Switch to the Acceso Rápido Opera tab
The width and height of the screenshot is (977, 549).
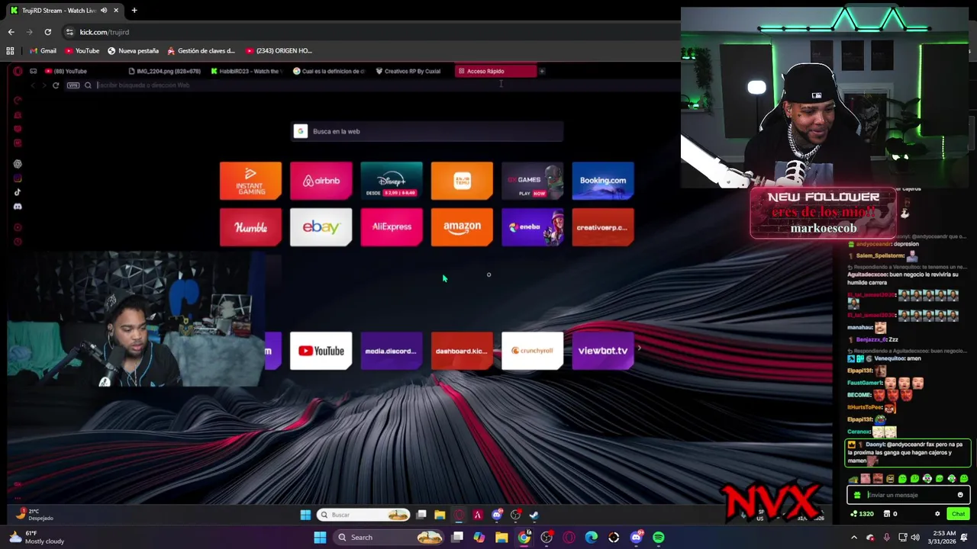[495, 71]
